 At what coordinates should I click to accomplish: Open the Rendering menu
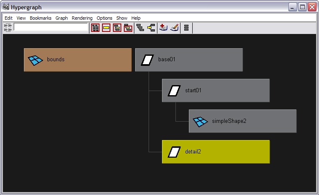pos(82,18)
